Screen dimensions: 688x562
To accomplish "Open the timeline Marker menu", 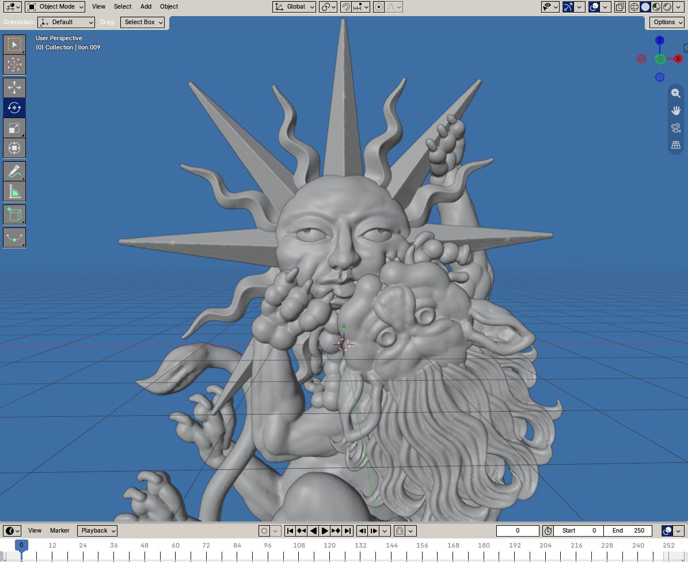I will pyautogui.click(x=60, y=530).
